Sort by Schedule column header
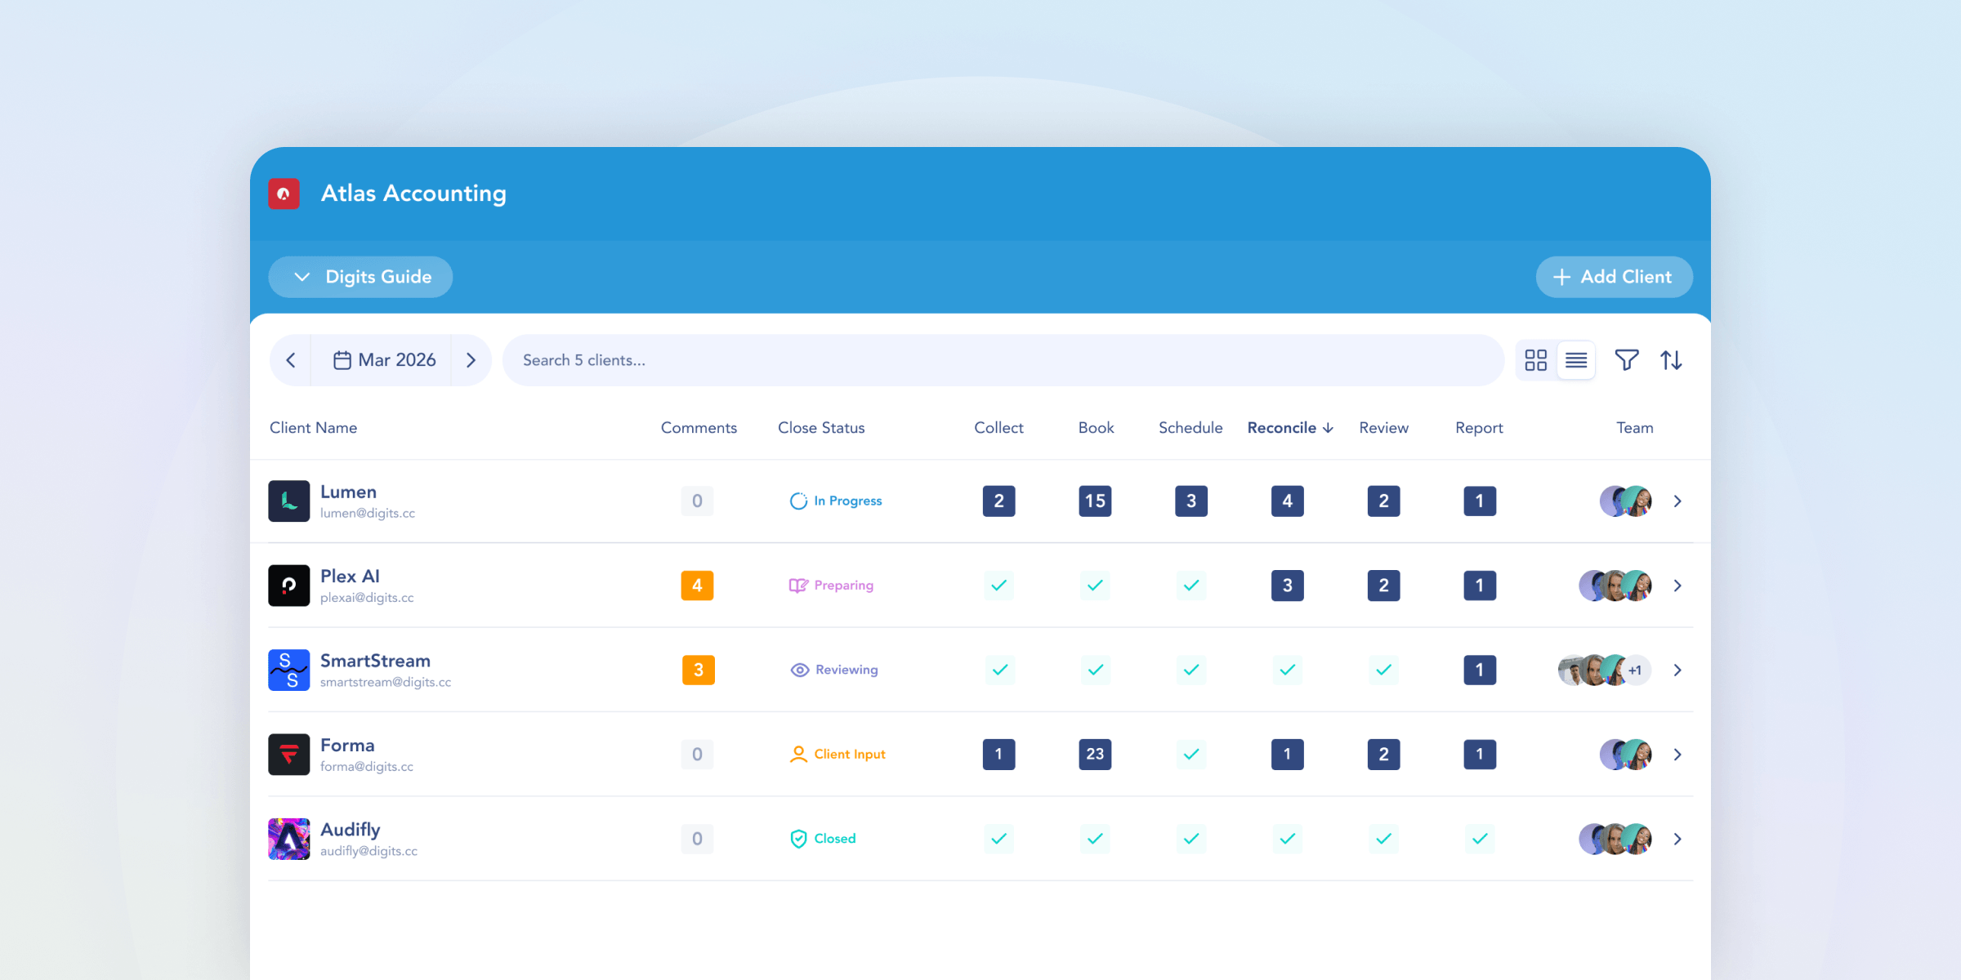 click(1190, 427)
